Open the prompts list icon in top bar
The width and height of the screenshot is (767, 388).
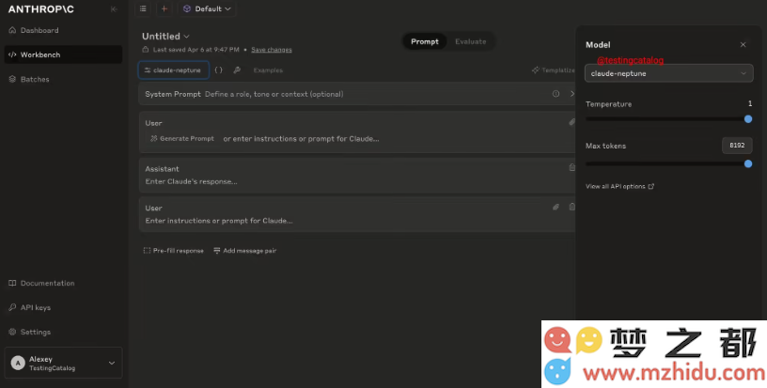tap(143, 8)
